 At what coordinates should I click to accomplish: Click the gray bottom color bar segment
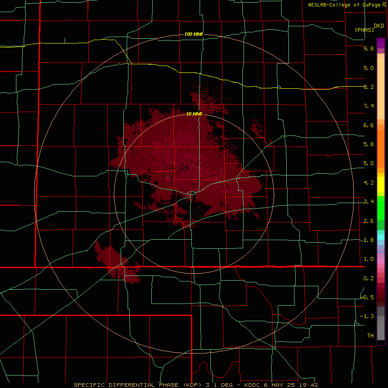point(381,330)
